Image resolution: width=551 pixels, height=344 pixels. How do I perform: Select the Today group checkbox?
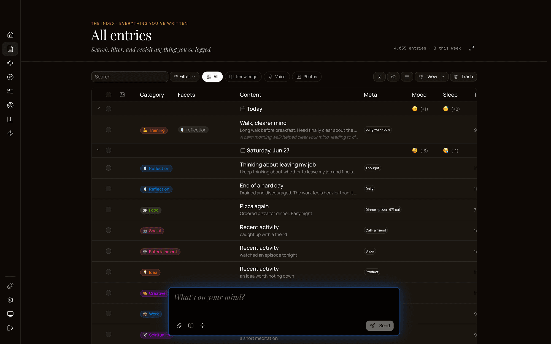point(109,109)
